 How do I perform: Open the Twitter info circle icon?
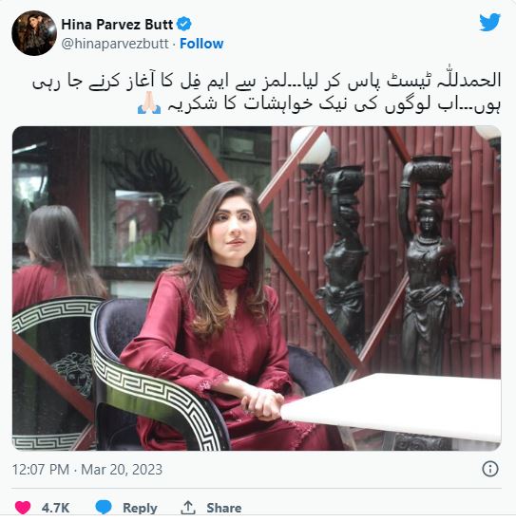click(490, 469)
